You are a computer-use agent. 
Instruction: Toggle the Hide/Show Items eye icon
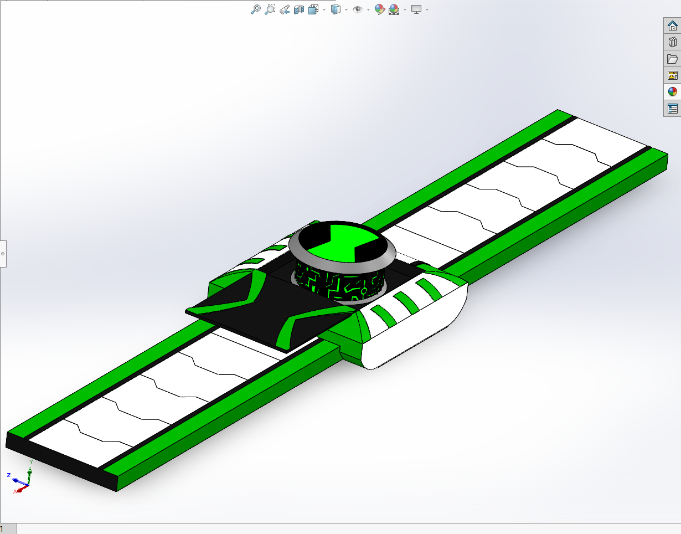(x=358, y=9)
